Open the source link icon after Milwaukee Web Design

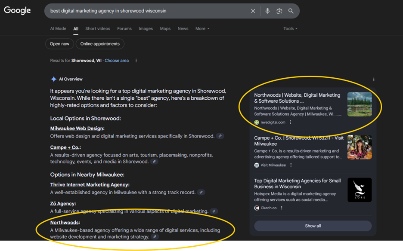(x=220, y=136)
